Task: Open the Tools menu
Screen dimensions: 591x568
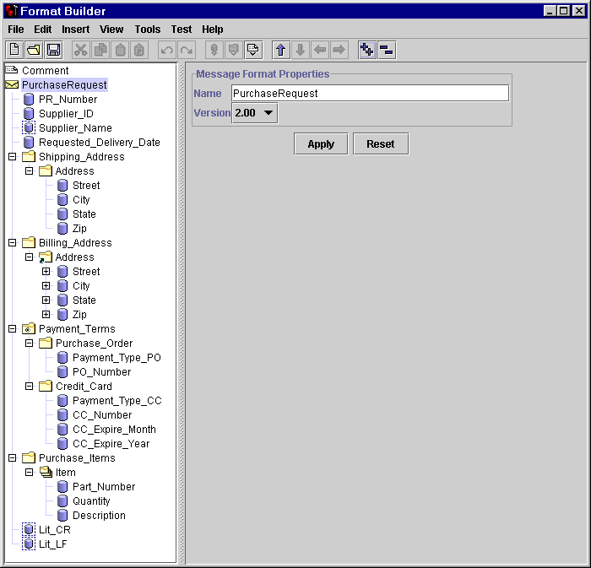Action: [148, 30]
